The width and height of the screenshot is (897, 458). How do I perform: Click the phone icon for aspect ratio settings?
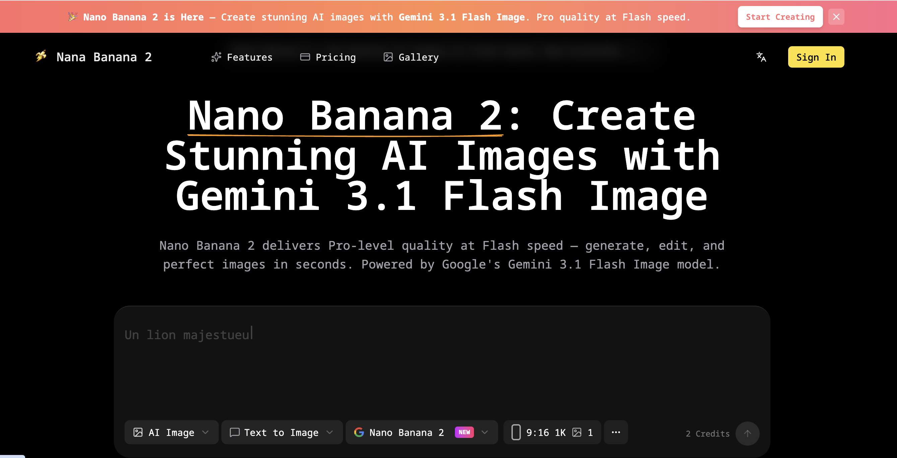coord(516,432)
